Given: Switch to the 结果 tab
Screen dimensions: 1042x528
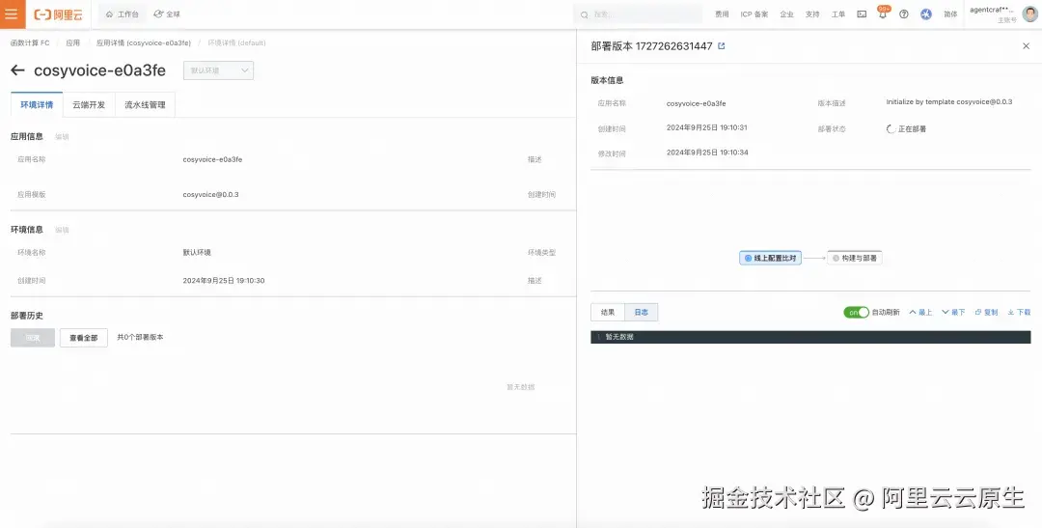Looking at the screenshot, I should coord(608,312).
